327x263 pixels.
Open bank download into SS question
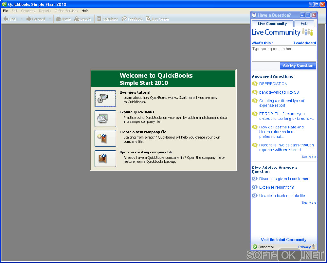(x=279, y=92)
